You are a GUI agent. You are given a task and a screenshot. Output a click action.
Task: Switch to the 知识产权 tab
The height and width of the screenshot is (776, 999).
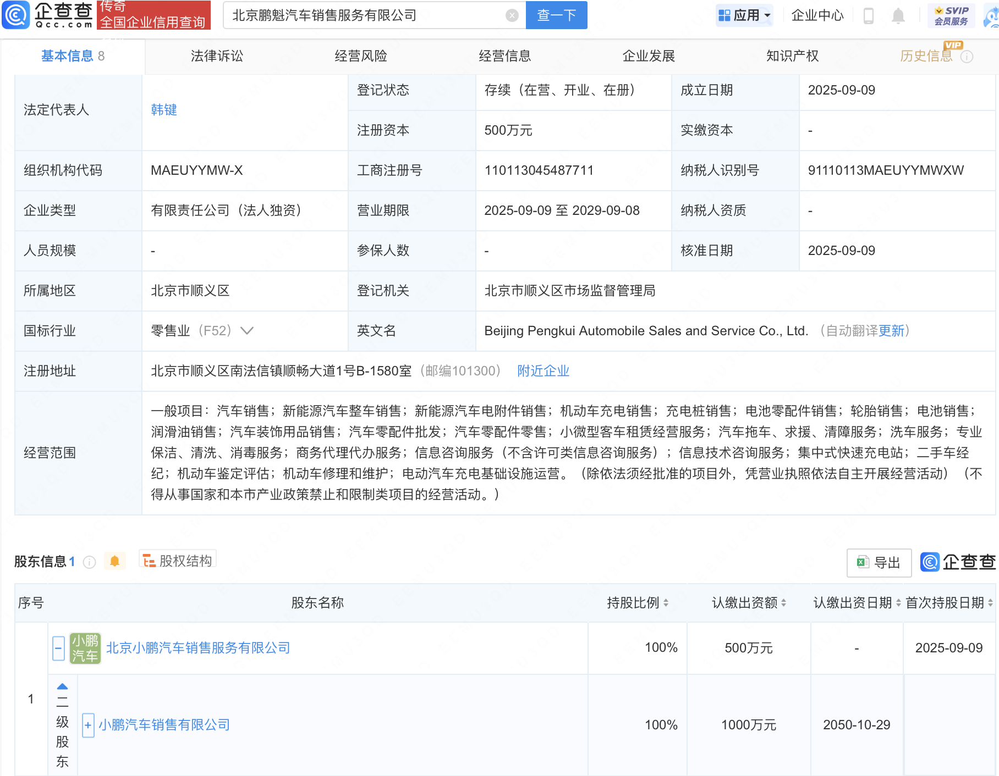(x=792, y=56)
